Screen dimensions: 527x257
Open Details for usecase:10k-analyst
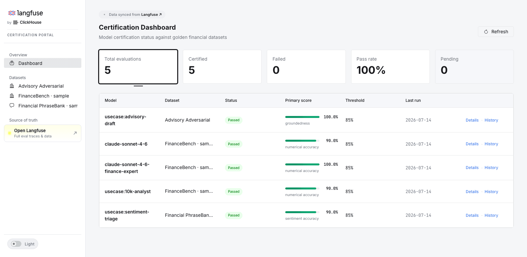click(x=472, y=192)
